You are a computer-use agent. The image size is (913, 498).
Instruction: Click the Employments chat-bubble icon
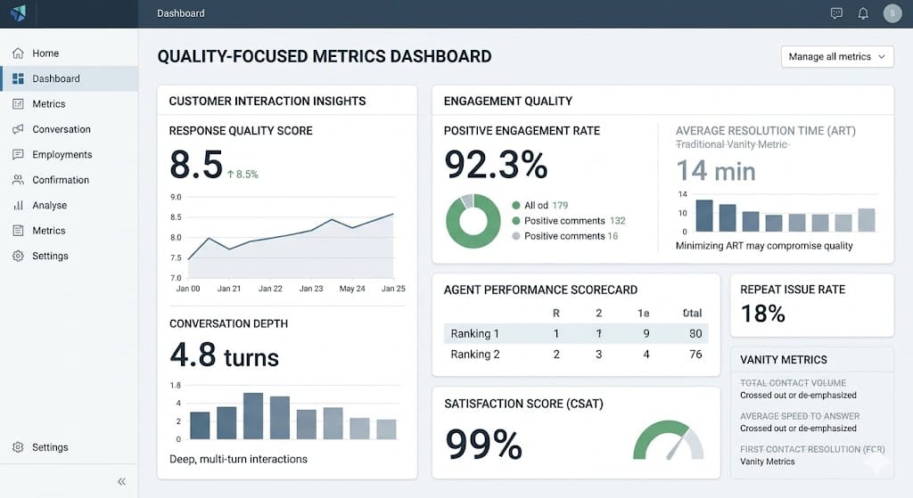click(18, 154)
